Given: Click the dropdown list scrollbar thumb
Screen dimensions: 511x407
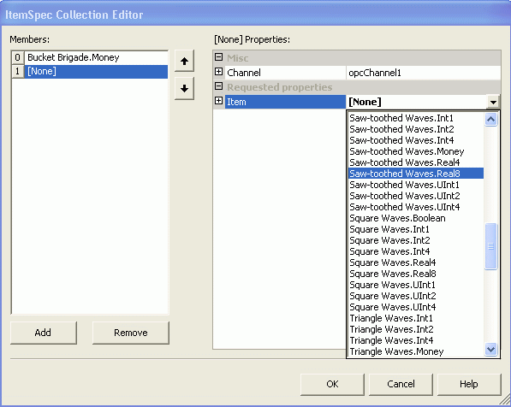Looking at the screenshot, I should click(490, 246).
